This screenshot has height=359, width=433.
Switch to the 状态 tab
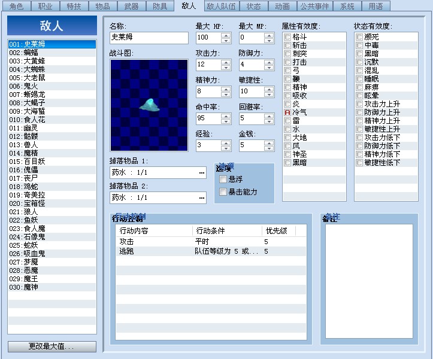(x=253, y=6)
